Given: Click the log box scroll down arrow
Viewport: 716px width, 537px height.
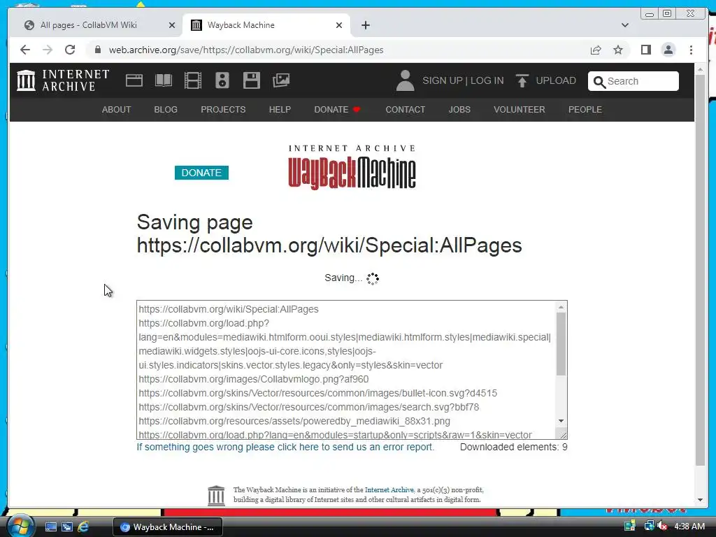Looking at the screenshot, I should click(561, 421).
